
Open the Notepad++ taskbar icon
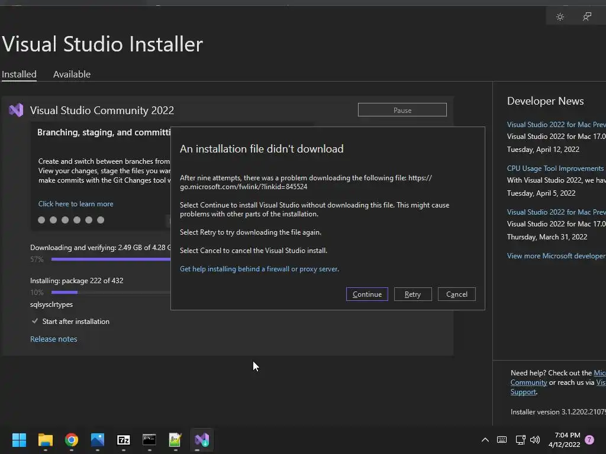click(x=175, y=440)
